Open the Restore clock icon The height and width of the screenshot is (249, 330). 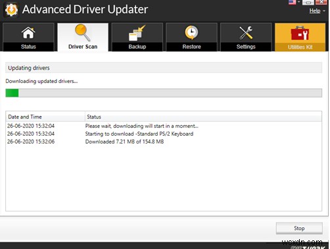[191, 33]
